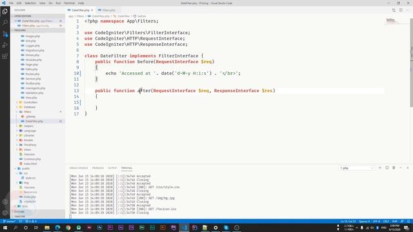The image size is (413, 232).
Task: Expand the Database folder
Action: coord(30,107)
